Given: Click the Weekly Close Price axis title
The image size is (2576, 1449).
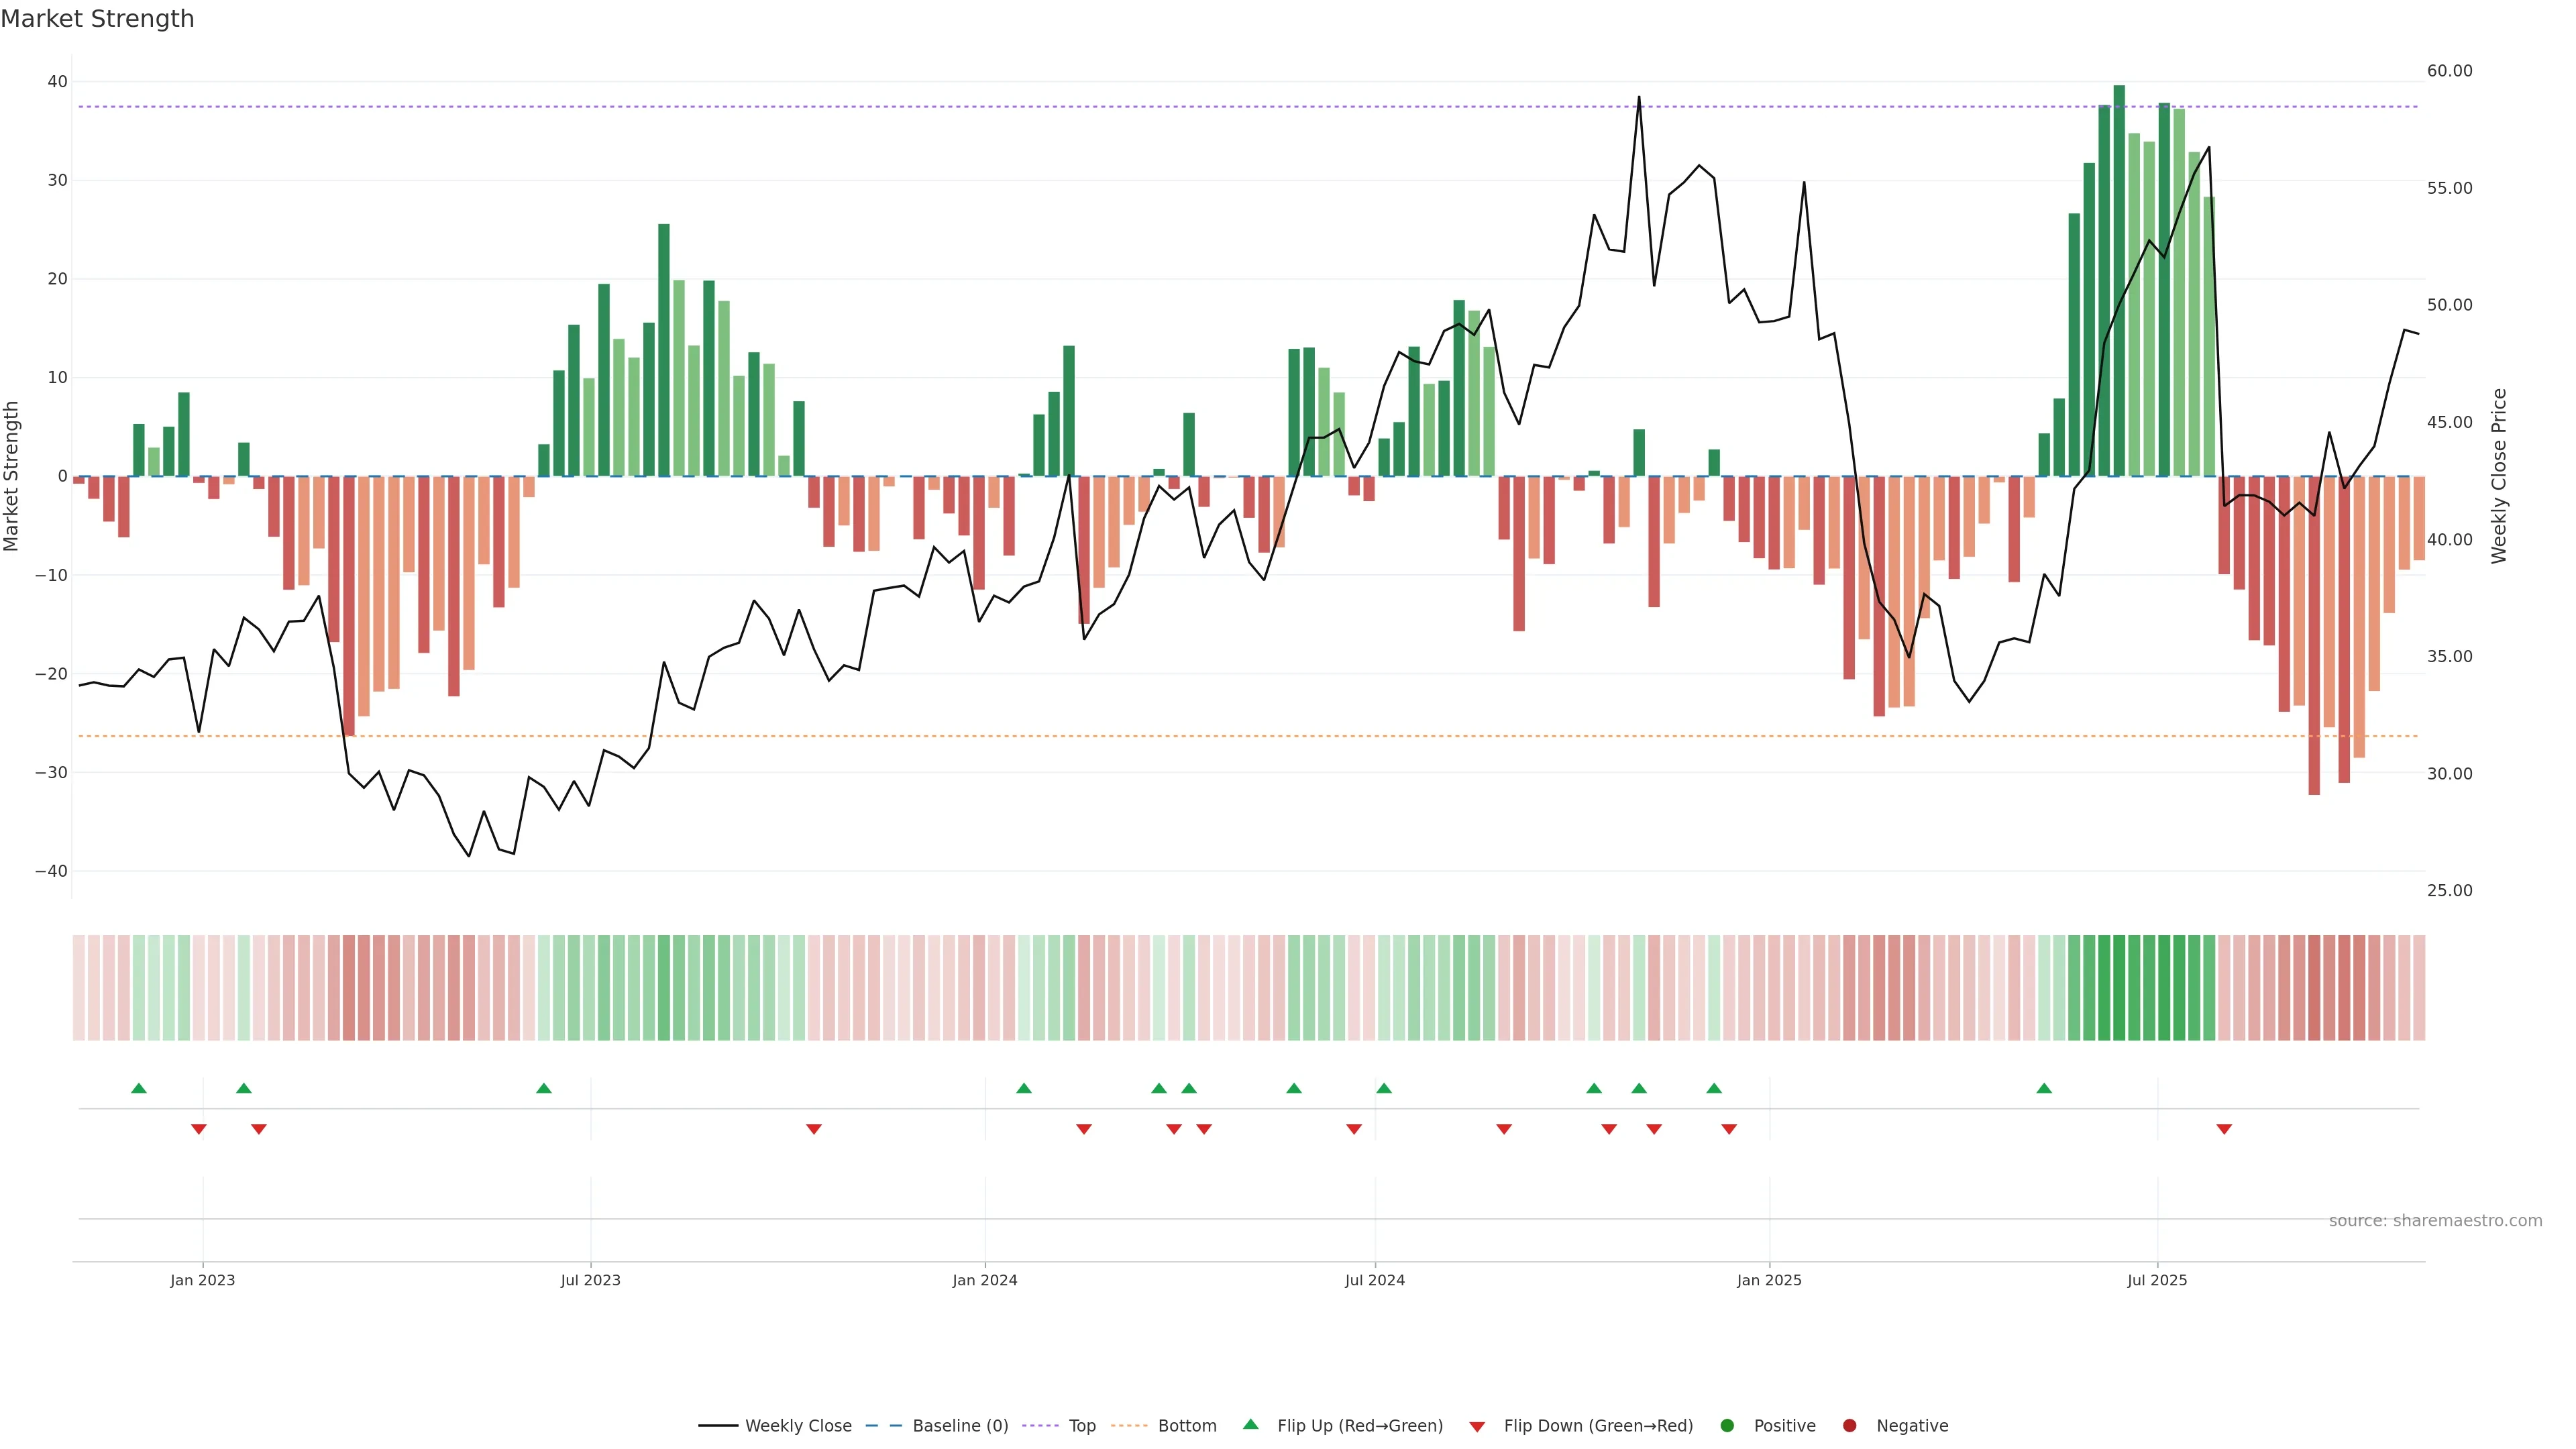Looking at the screenshot, I should [2499, 476].
